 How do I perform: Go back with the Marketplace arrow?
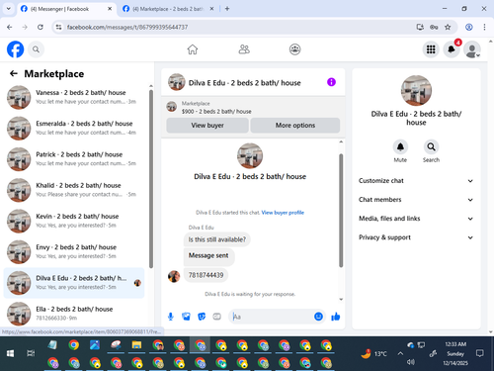click(x=14, y=73)
